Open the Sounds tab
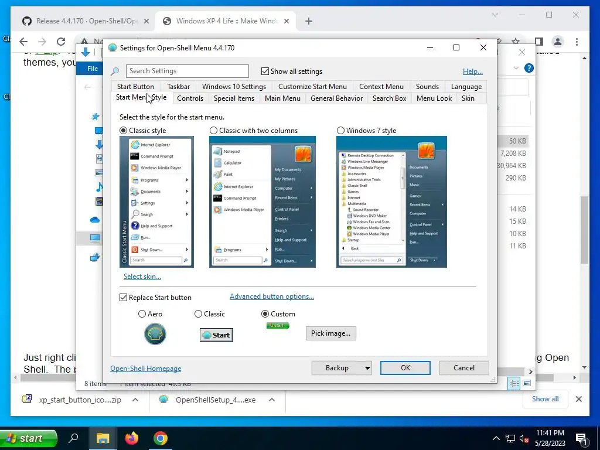This screenshot has height=450, width=600. pyautogui.click(x=427, y=87)
